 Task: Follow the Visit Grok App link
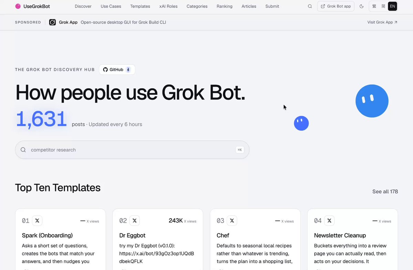point(382,22)
